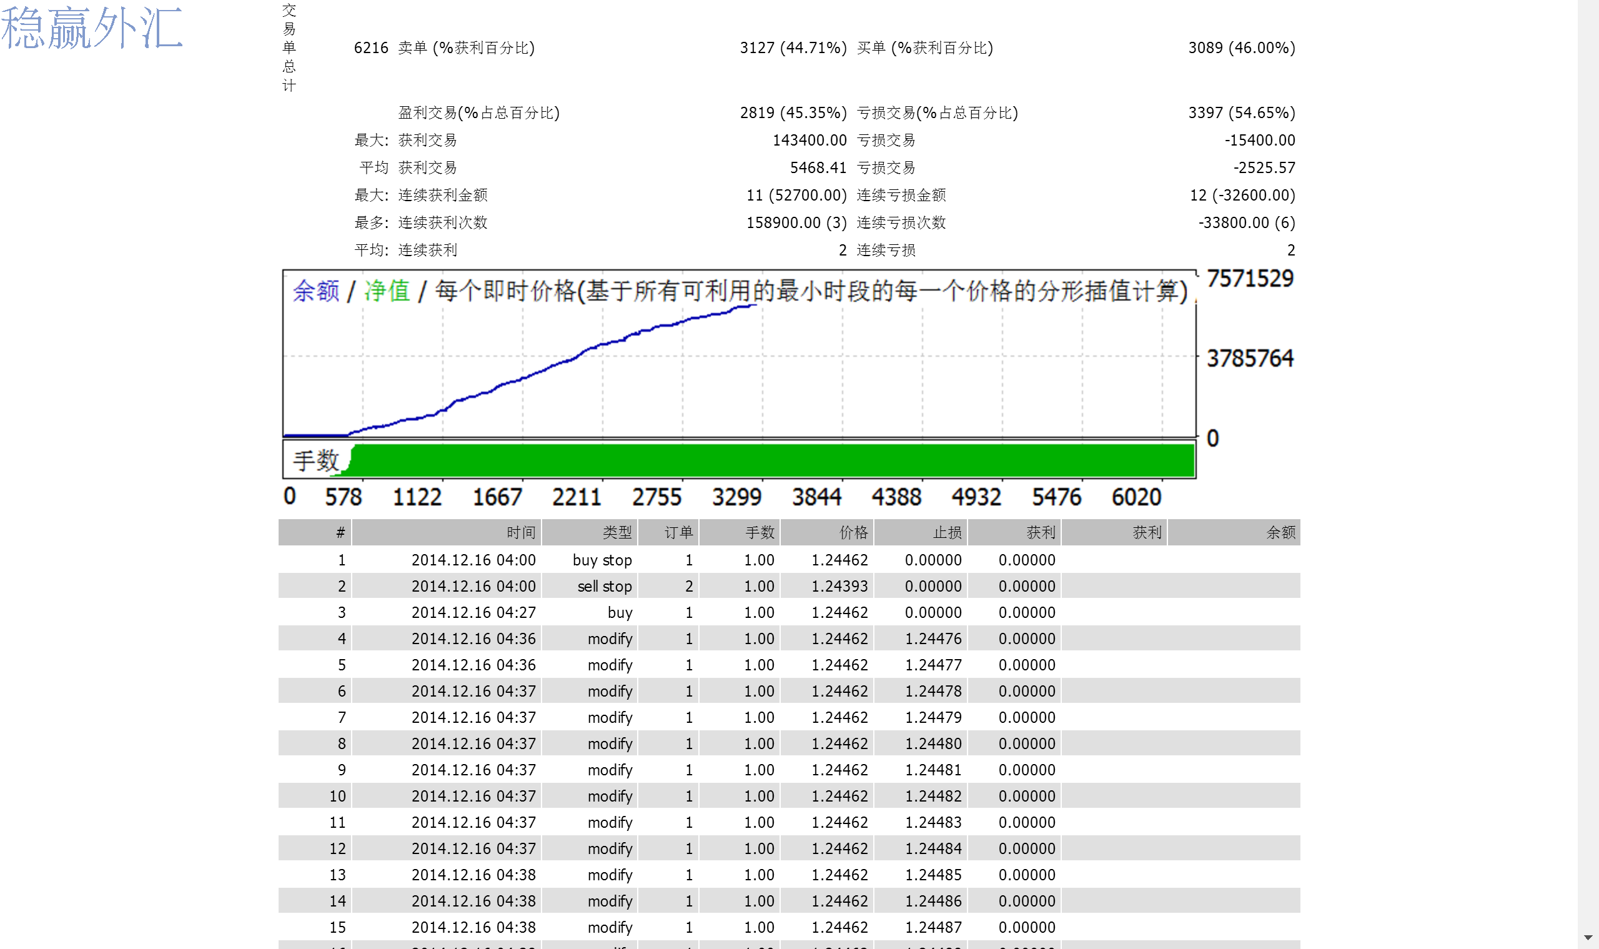
Task: Click the 连续亏损次数 label
Action: point(901,223)
